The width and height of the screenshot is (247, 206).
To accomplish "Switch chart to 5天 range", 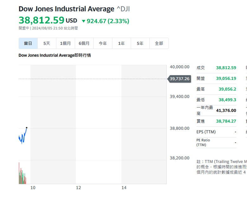I will point(47,43).
